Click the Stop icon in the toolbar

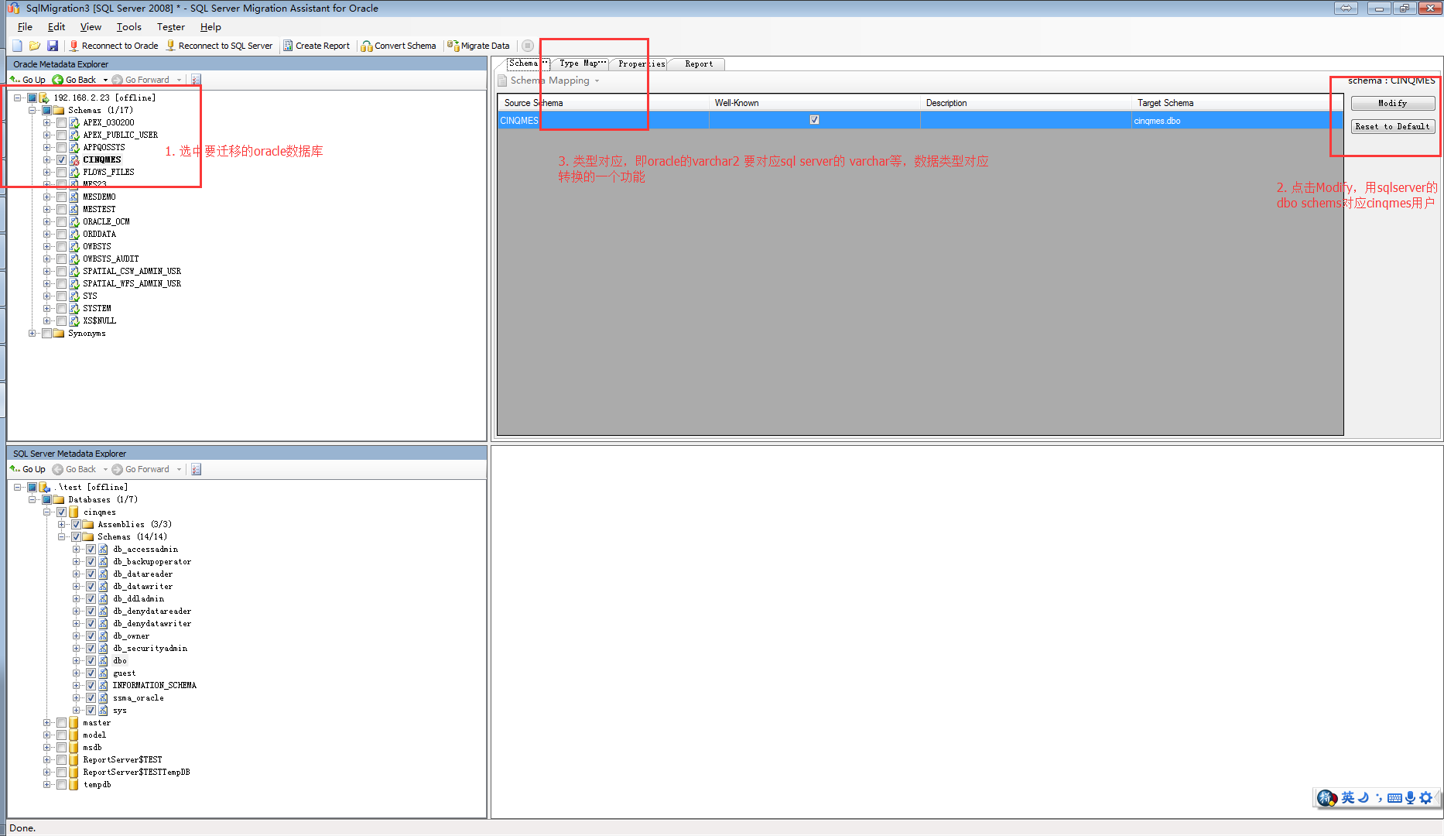click(528, 46)
